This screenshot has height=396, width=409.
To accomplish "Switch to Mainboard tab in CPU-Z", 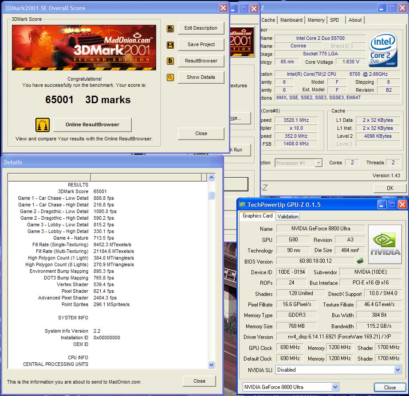I will pyautogui.click(x=291, y=20).
